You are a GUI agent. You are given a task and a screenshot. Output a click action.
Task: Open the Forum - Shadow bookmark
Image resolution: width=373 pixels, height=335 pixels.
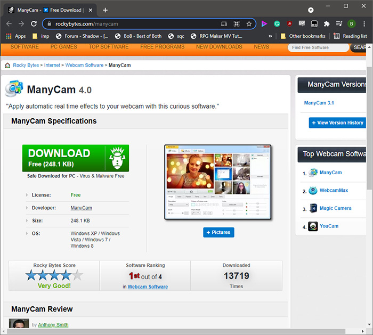click(x=82, y=36)
